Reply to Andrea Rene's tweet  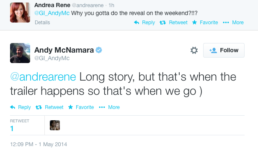click(144, 23)
